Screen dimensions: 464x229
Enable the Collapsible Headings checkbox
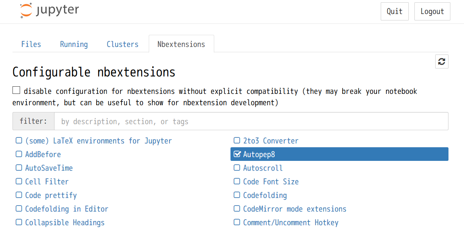tap(19, 223)
